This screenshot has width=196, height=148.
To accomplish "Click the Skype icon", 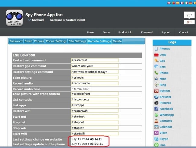I will click(156, 139).
